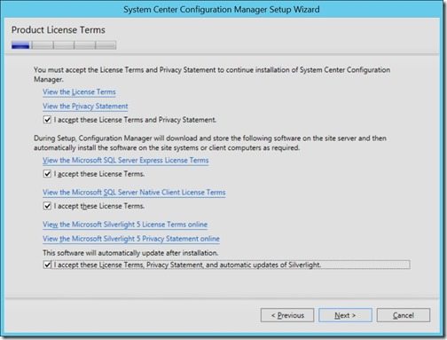View the Microsoft SQL Server Native Client License Terms
Viewport: 447px width, 340px height.
[x=134, y=193]
